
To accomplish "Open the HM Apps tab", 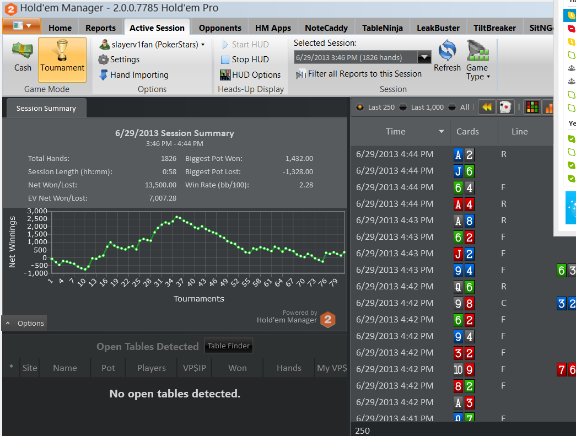I will [x=273, y=28].
